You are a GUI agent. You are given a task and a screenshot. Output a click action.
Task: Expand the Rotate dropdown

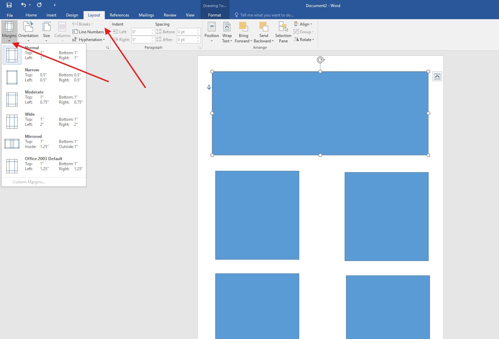click(304, 40)
